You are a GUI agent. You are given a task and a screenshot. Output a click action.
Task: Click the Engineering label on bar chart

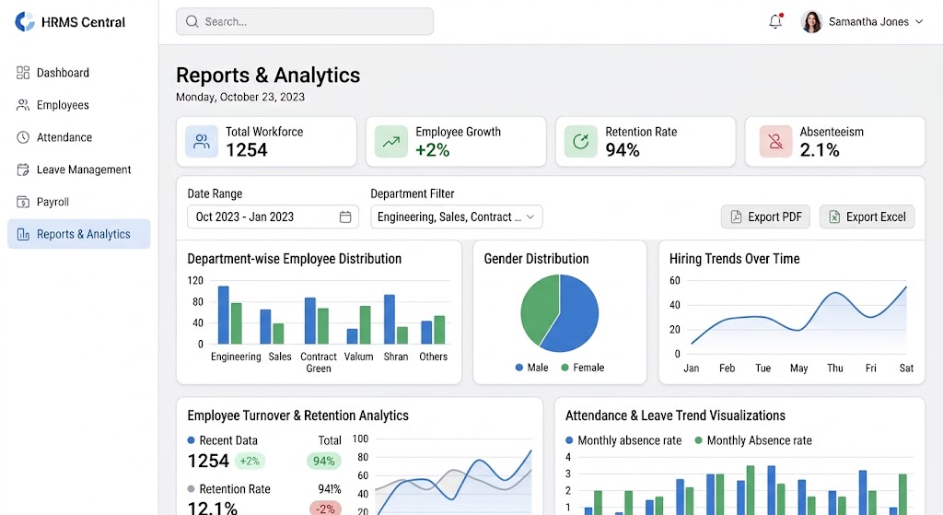236,357
